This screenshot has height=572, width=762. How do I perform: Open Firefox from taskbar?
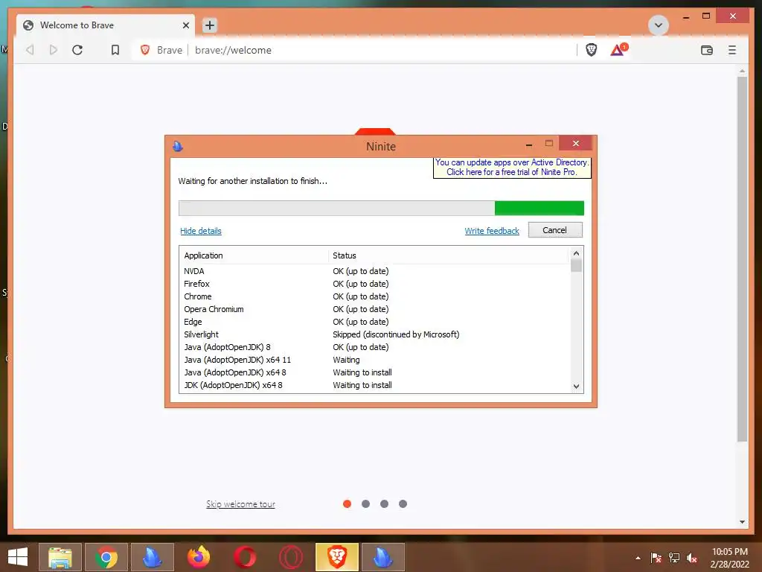point(199,557)
